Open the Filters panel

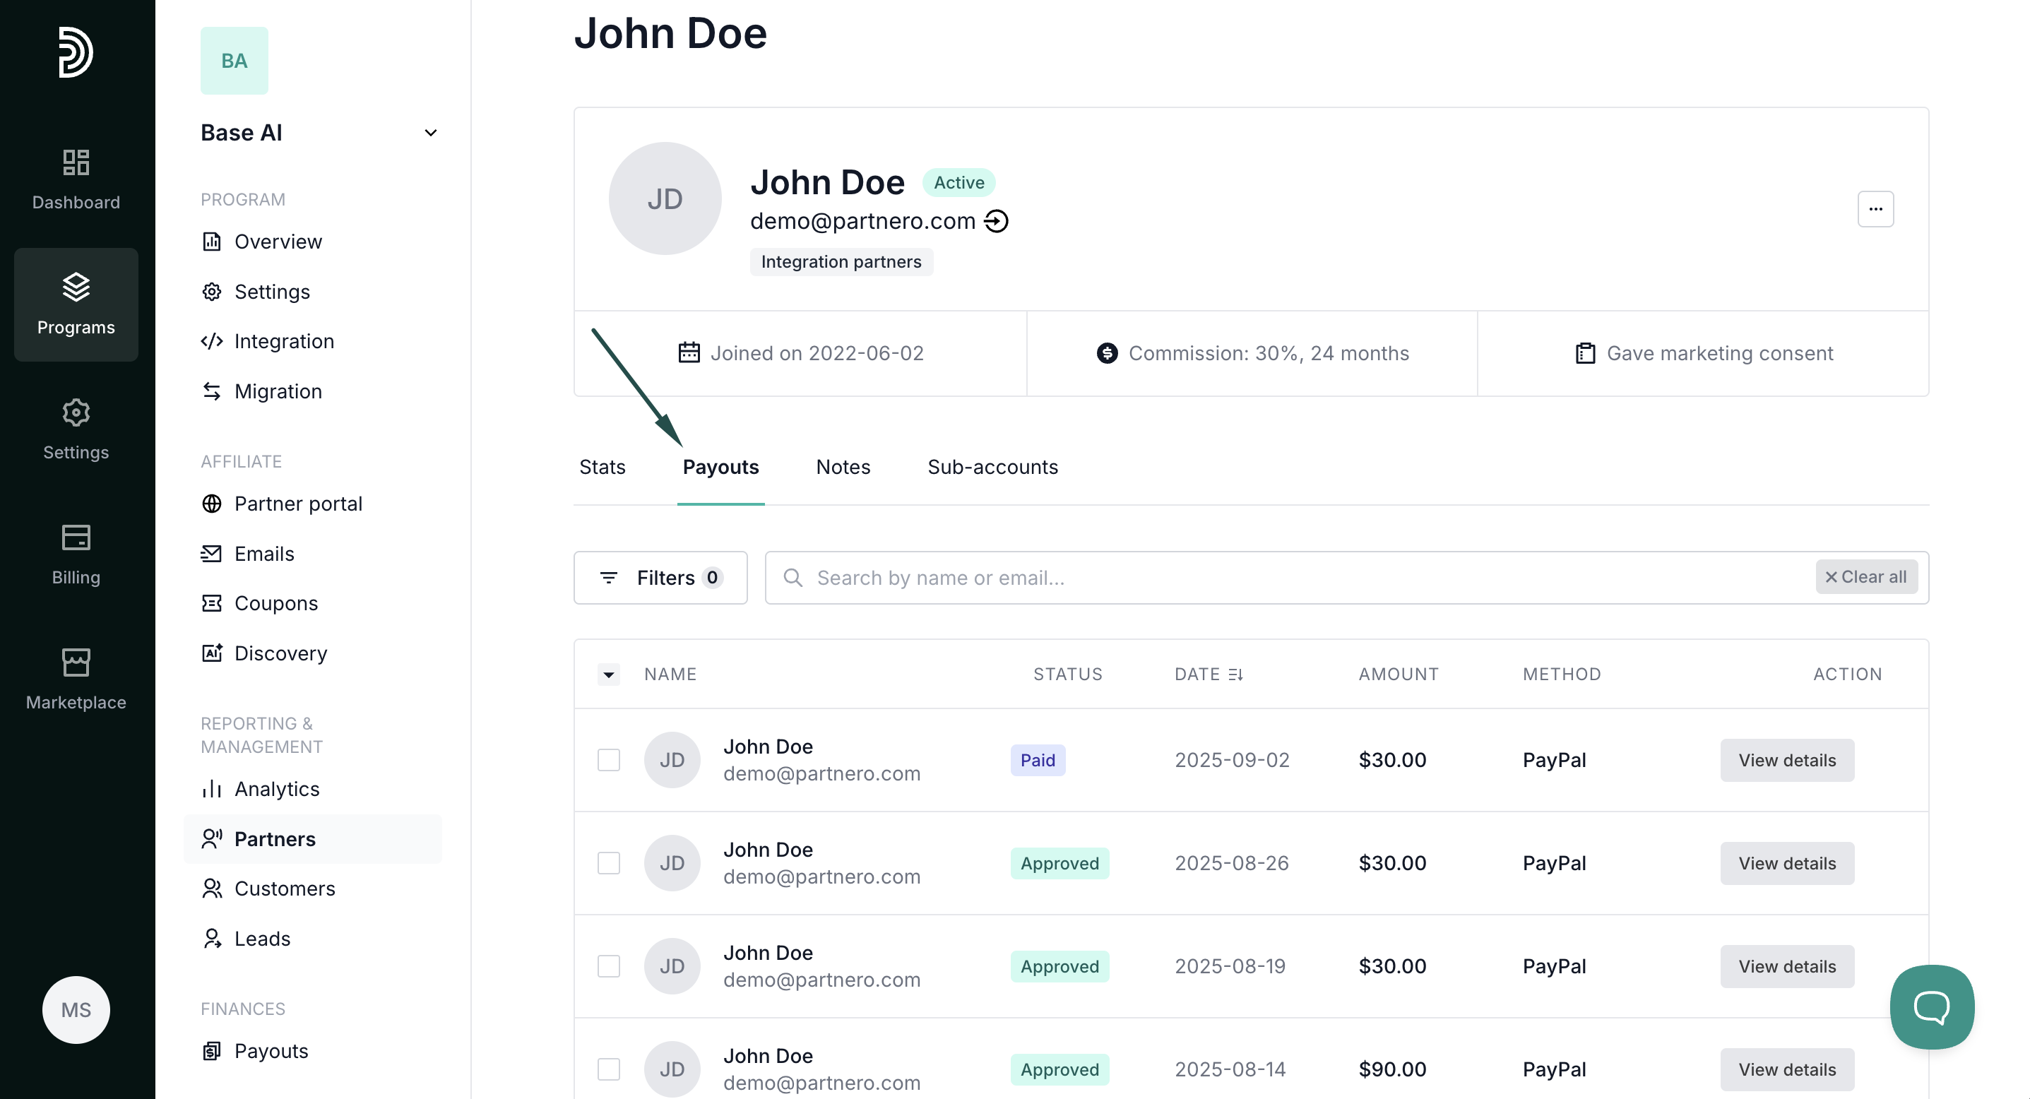coord(660,578)
